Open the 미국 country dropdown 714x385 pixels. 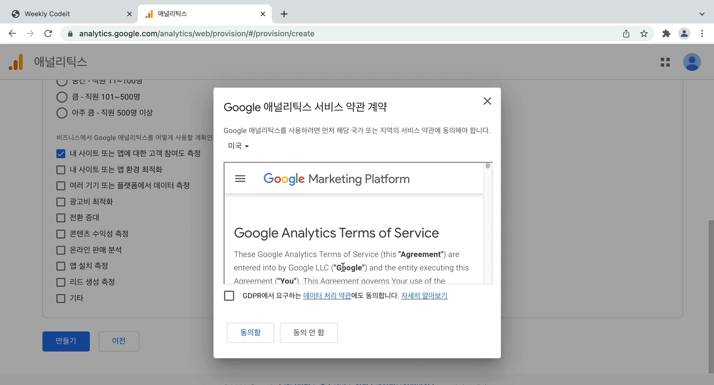click(x=238, y=146)
